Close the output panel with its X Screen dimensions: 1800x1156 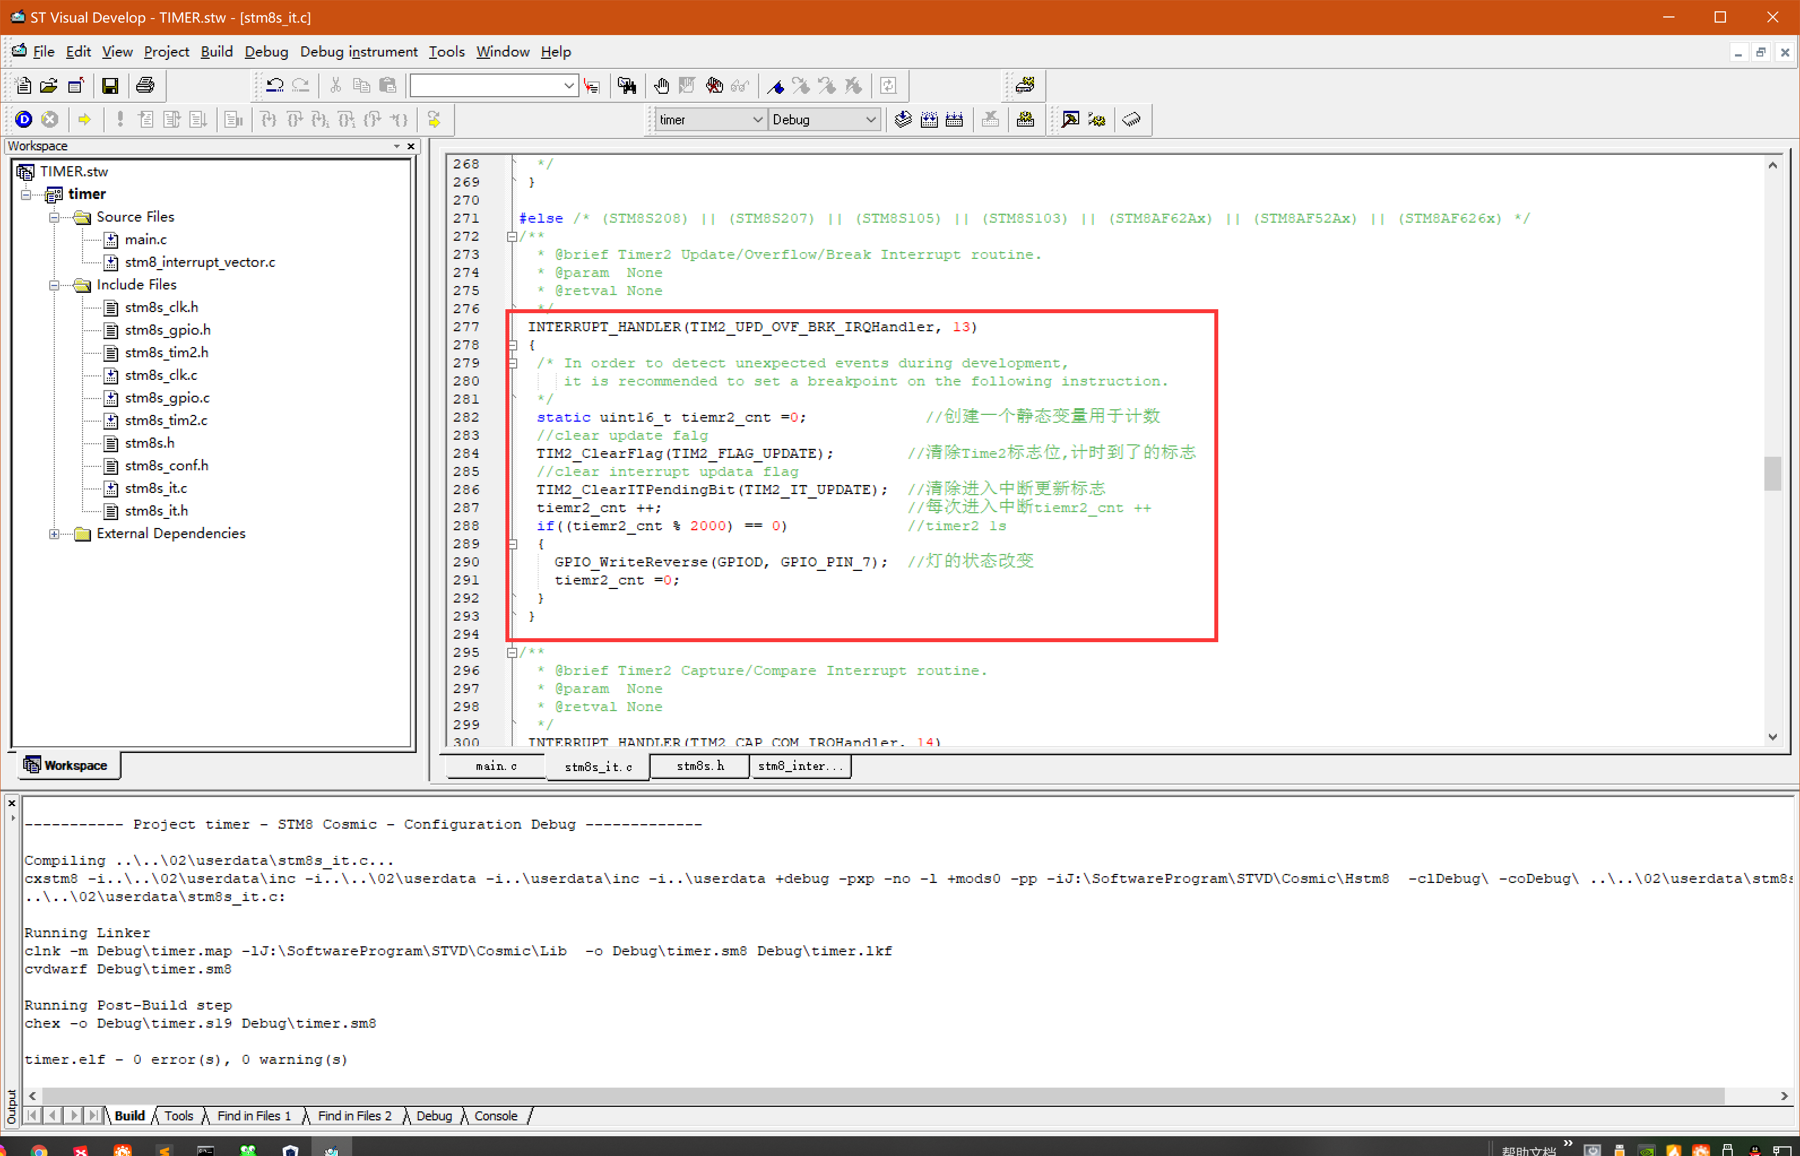12,803
